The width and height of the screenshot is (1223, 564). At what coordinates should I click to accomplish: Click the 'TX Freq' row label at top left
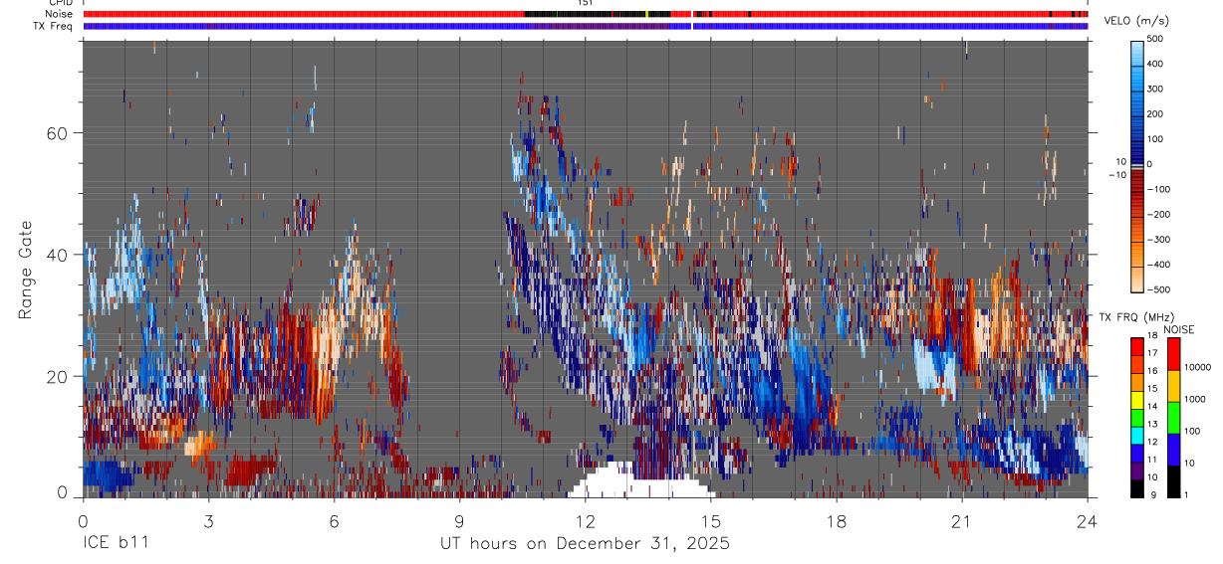[x=54, y=26]
